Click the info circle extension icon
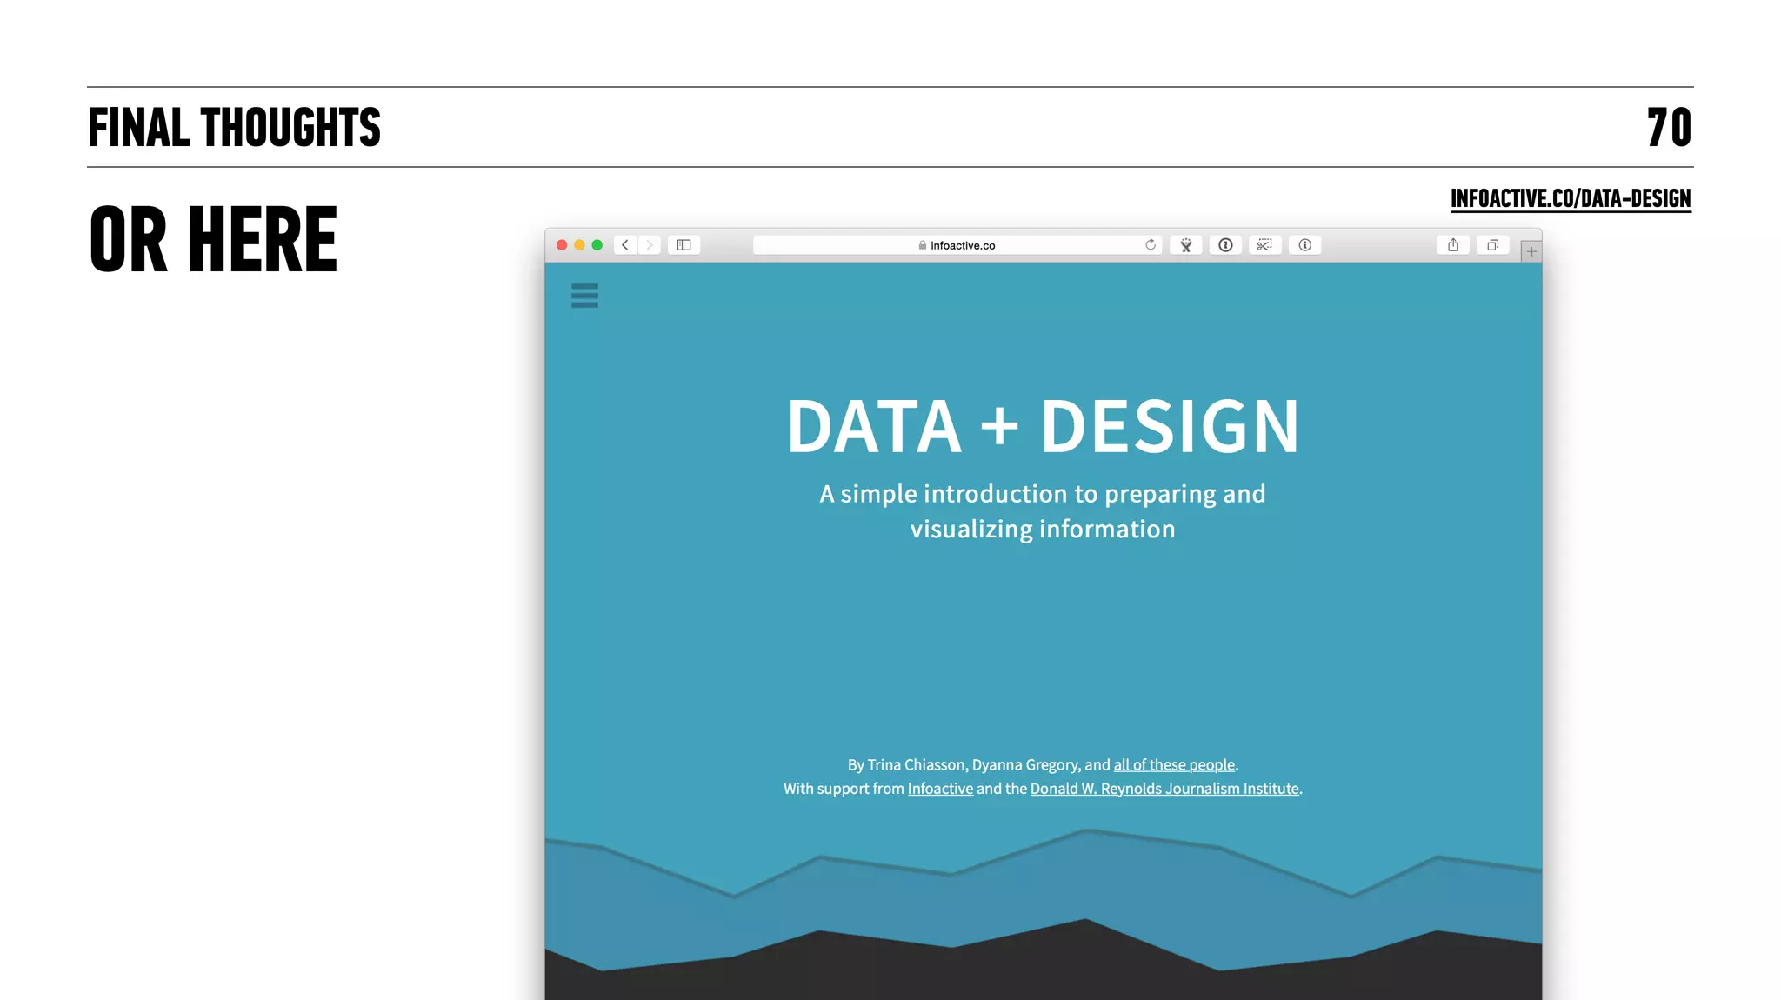This screenshot has height=1000, width=1781. [1304, 245]
